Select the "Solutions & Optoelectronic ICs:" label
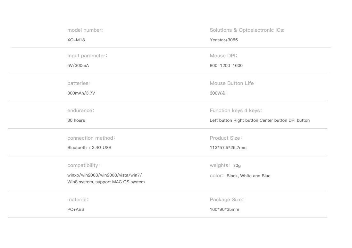The width and height of the screenshot is (352, 248). [247, 30]
